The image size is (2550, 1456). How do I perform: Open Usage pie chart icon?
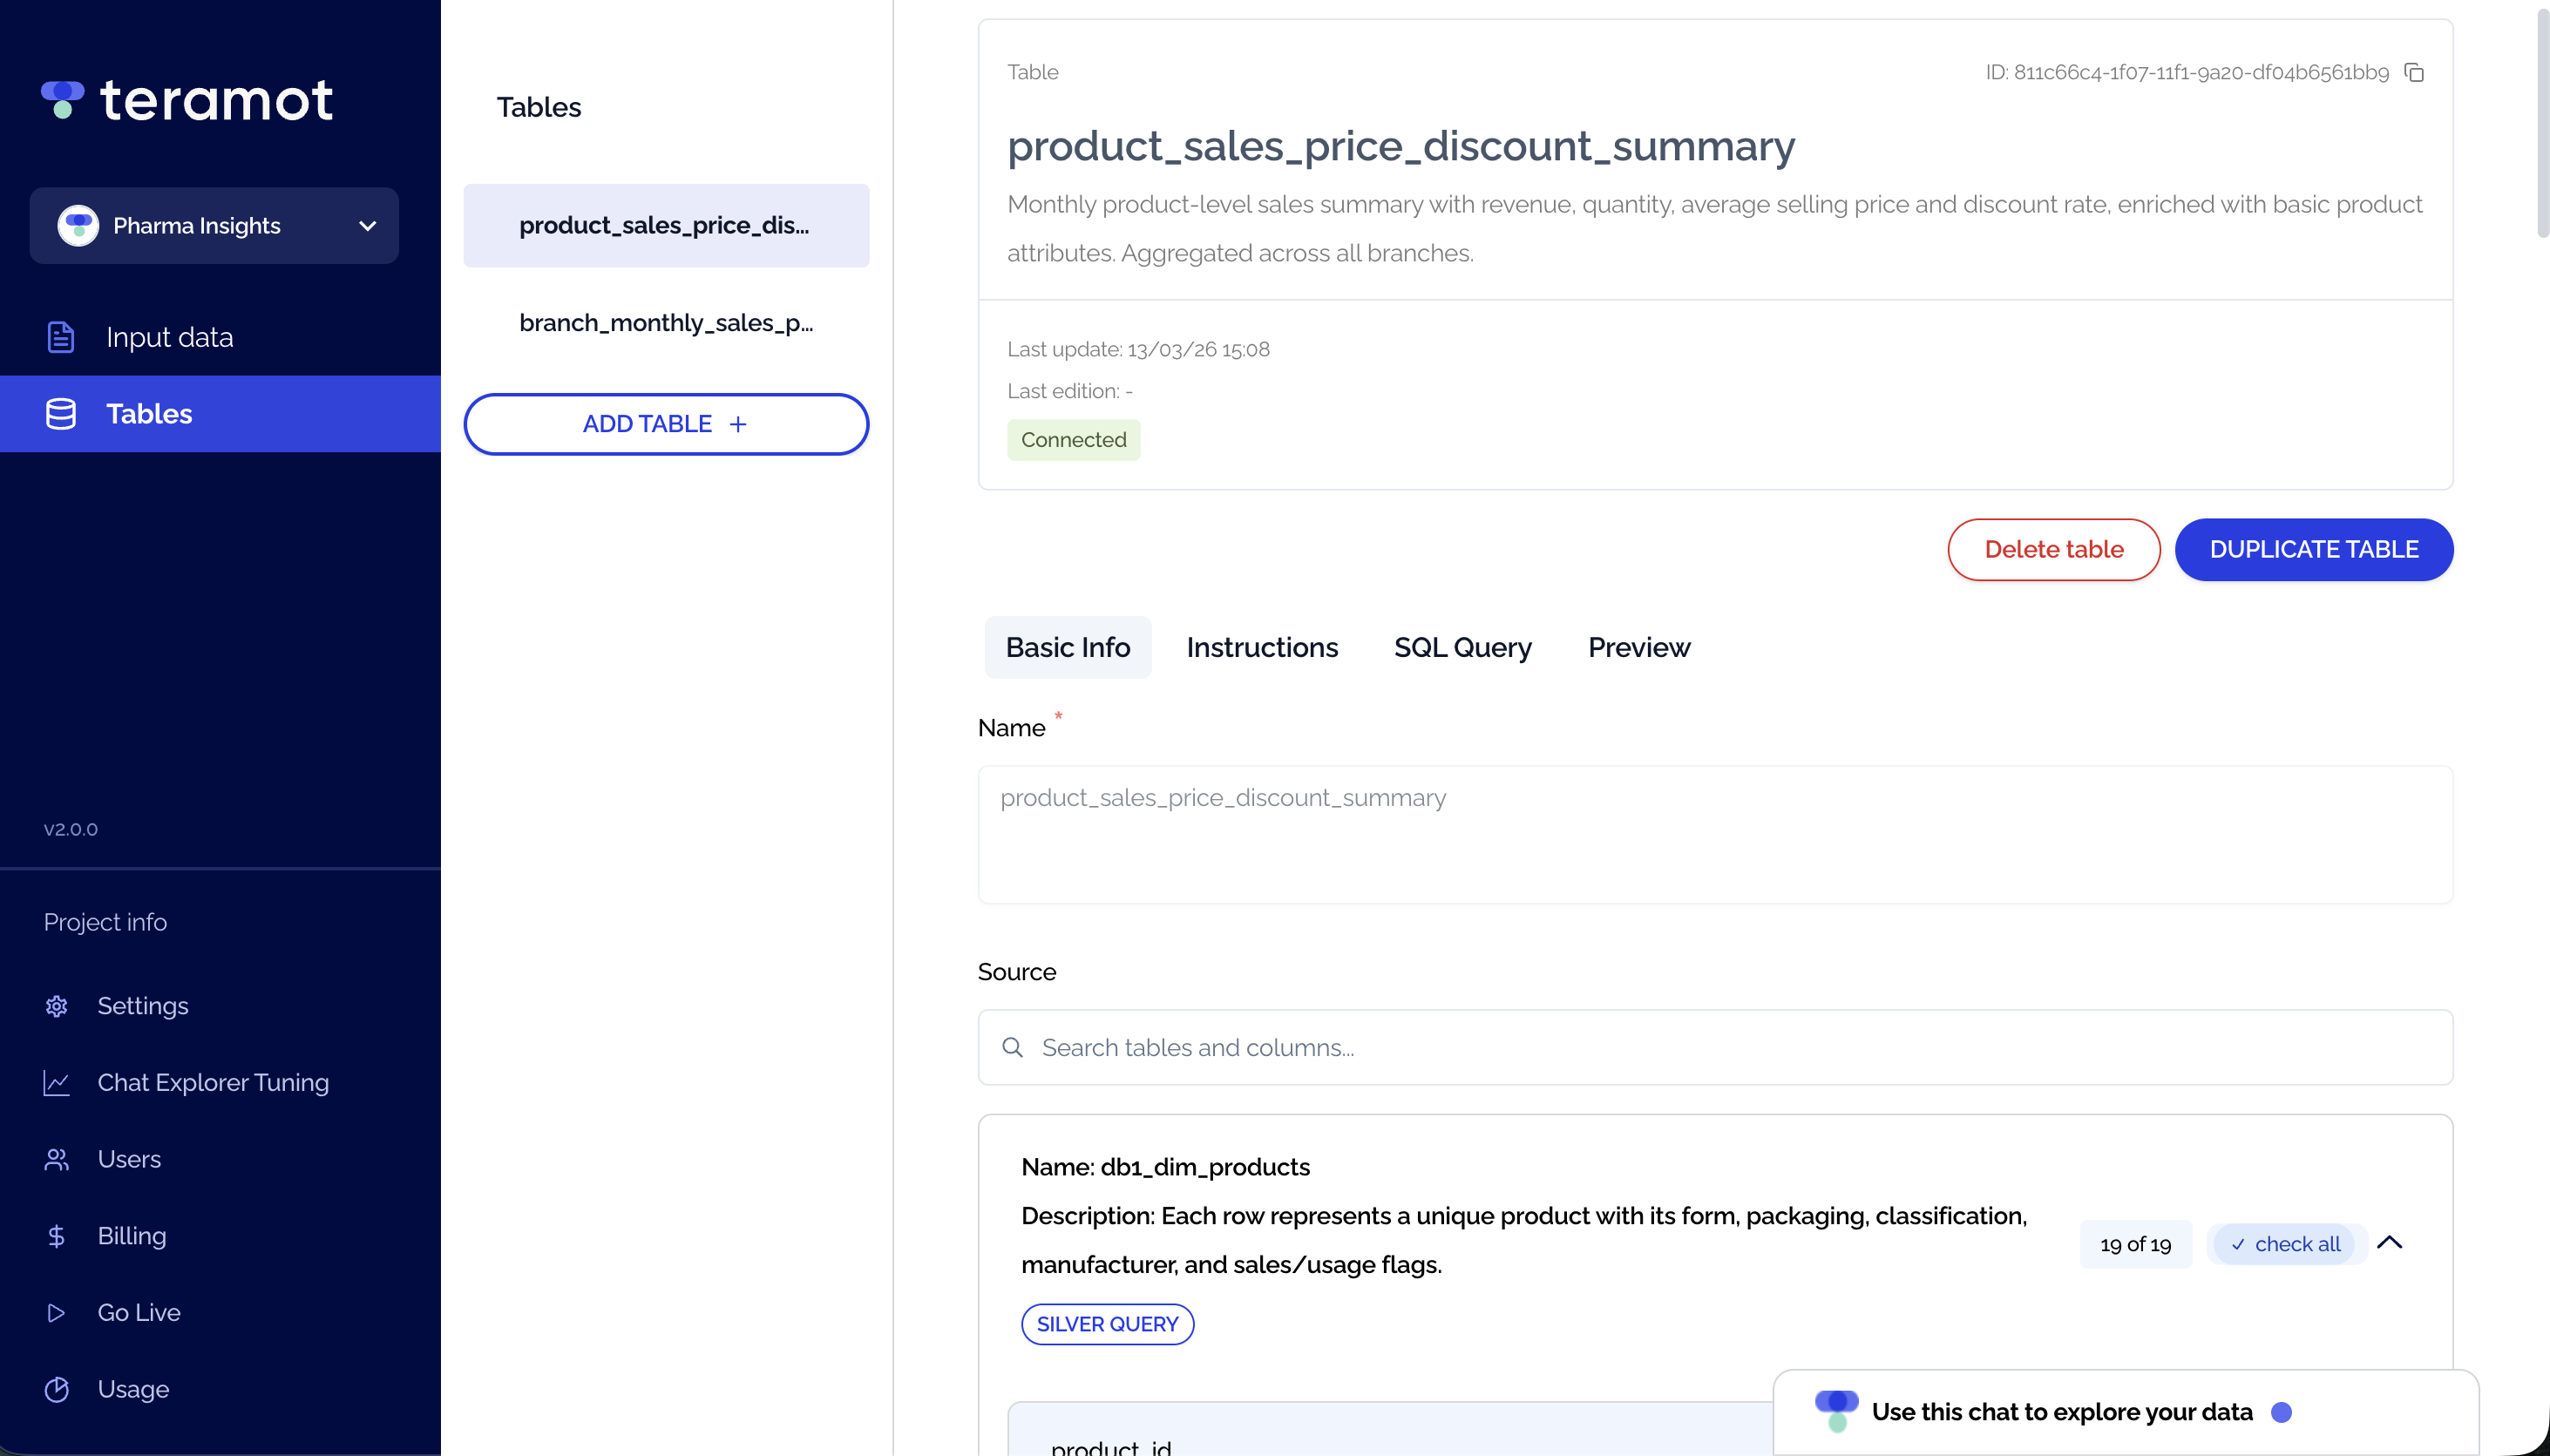[57, 1389]
